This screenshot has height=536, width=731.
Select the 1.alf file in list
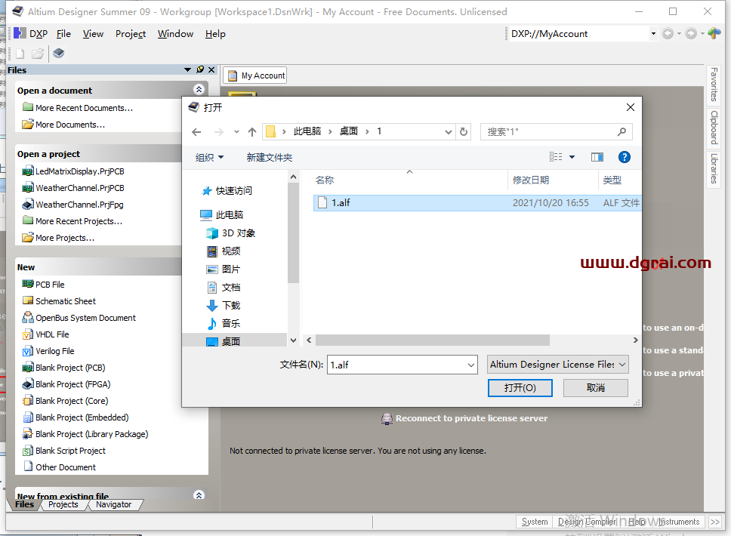[341, 203]
